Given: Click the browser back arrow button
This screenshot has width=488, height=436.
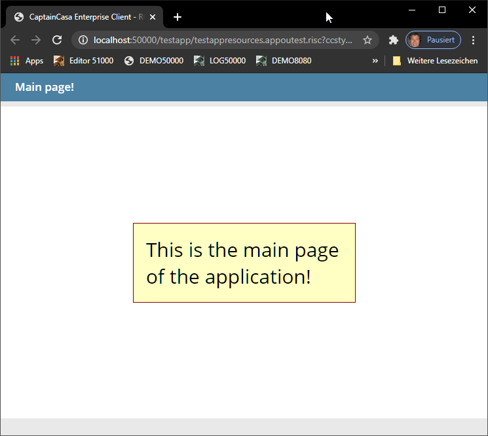Looking at the screenshot, I should click(15, 40).
